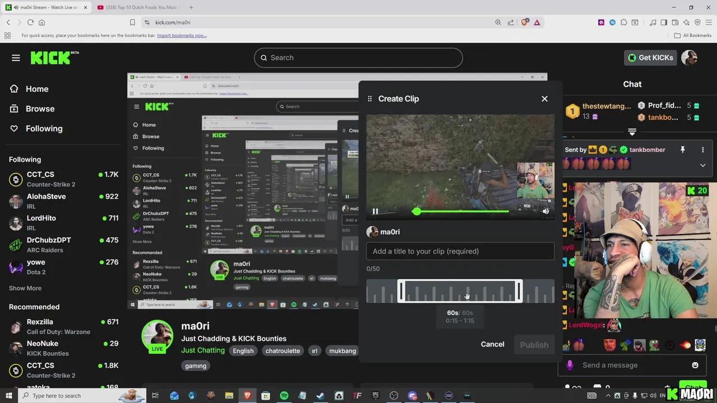Click the Kick search box
717x403 pixels.
[x=358, y=58]
